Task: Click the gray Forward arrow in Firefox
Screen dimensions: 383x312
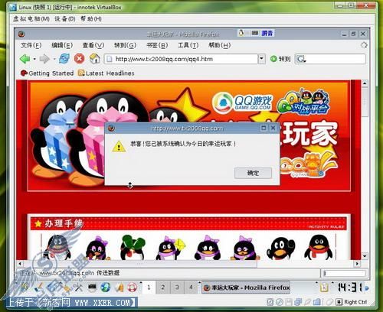Action: (x=44, y=59)
